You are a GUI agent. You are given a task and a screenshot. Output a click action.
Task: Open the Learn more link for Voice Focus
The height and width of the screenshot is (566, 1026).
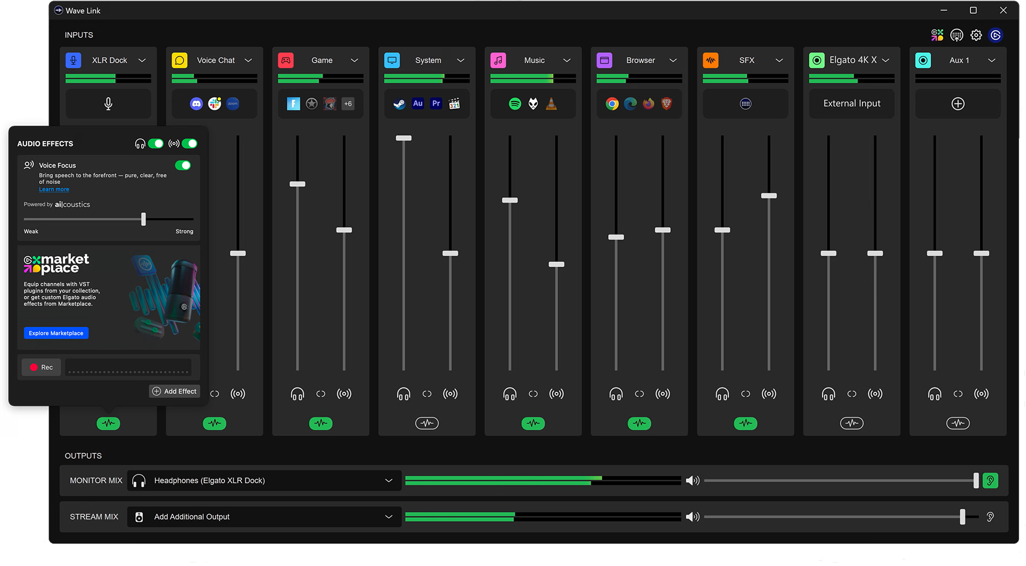coord(54,190)
